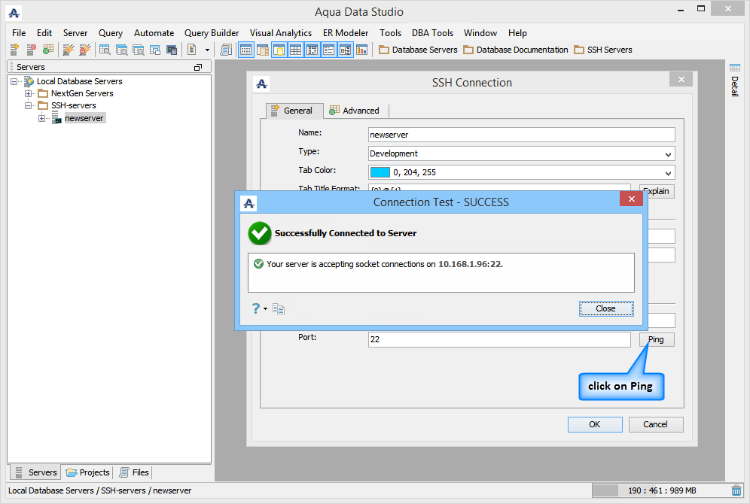750x504 pixels.
Task: Click the Name field containing newserver
Action: pos(521,135)
